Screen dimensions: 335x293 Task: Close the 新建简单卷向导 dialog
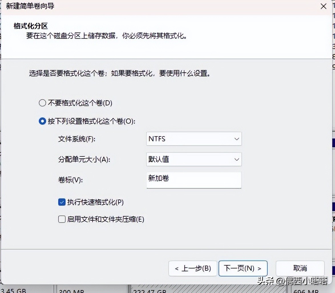(x=323, y=6)
